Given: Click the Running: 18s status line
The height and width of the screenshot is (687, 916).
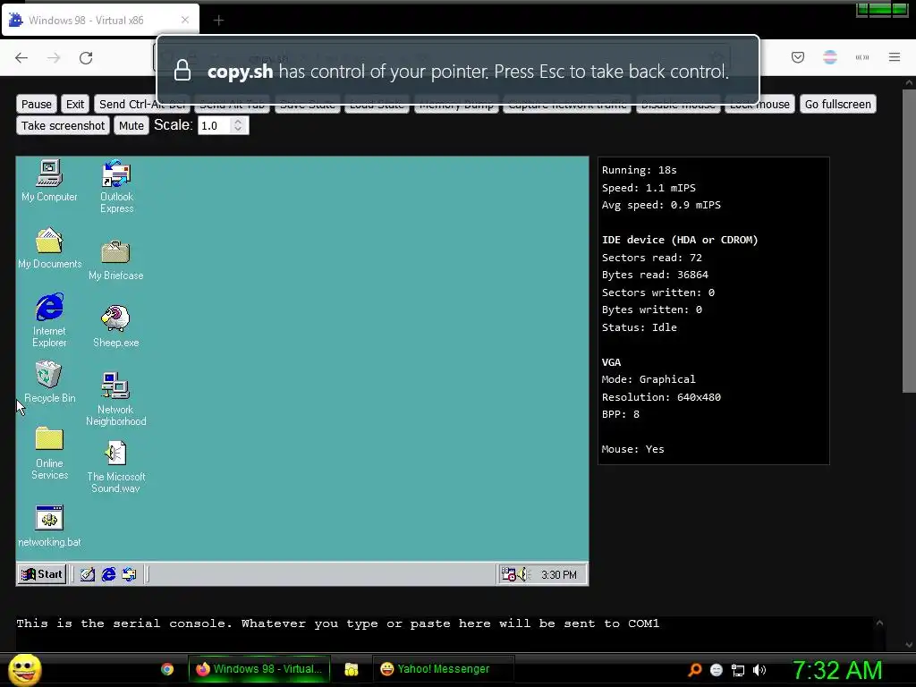Looking at the screenshot, I should [639, 170].
